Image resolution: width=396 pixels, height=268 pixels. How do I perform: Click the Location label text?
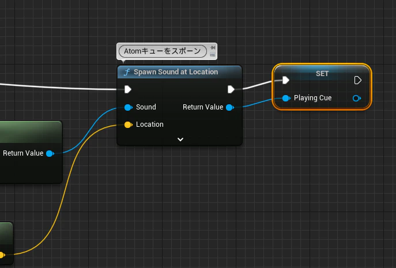(150, 124)
